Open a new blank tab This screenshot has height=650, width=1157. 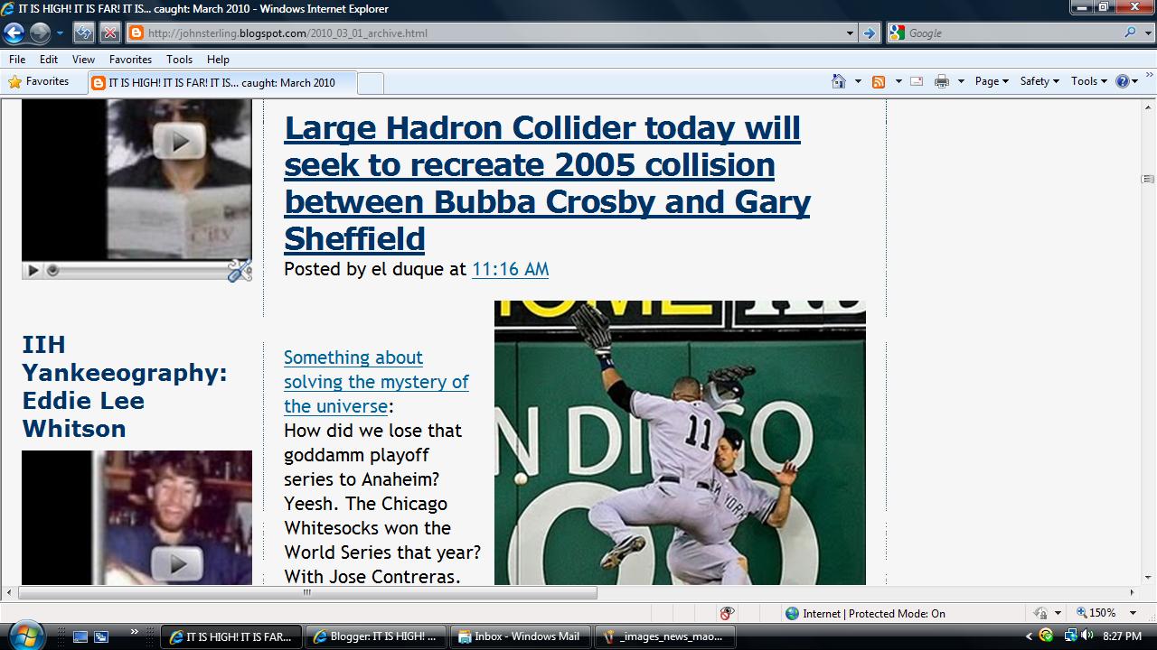click(371, 83)
